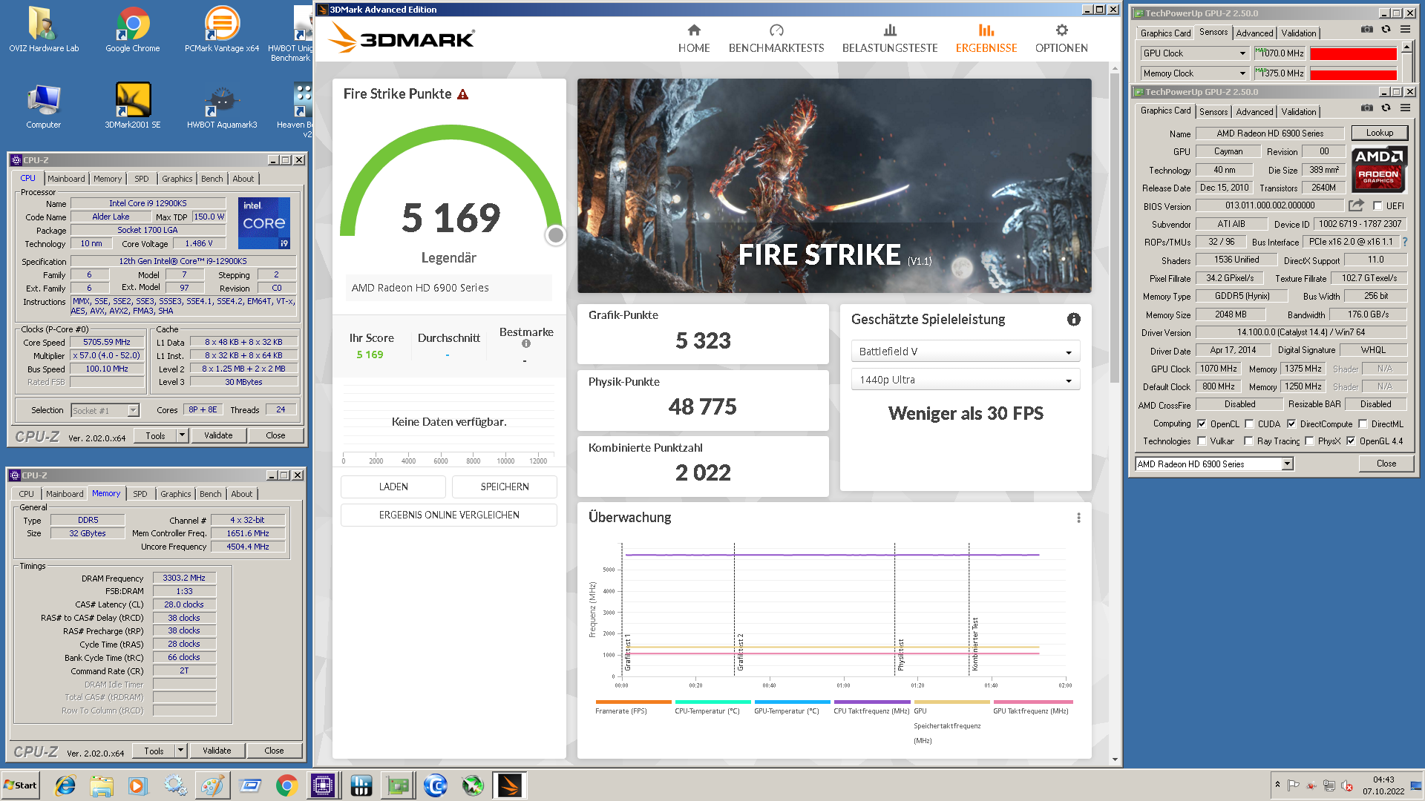1425x801 pixels.
Task: Open the 1440p Ultra resolution dropdown
Action: [965, 380]
